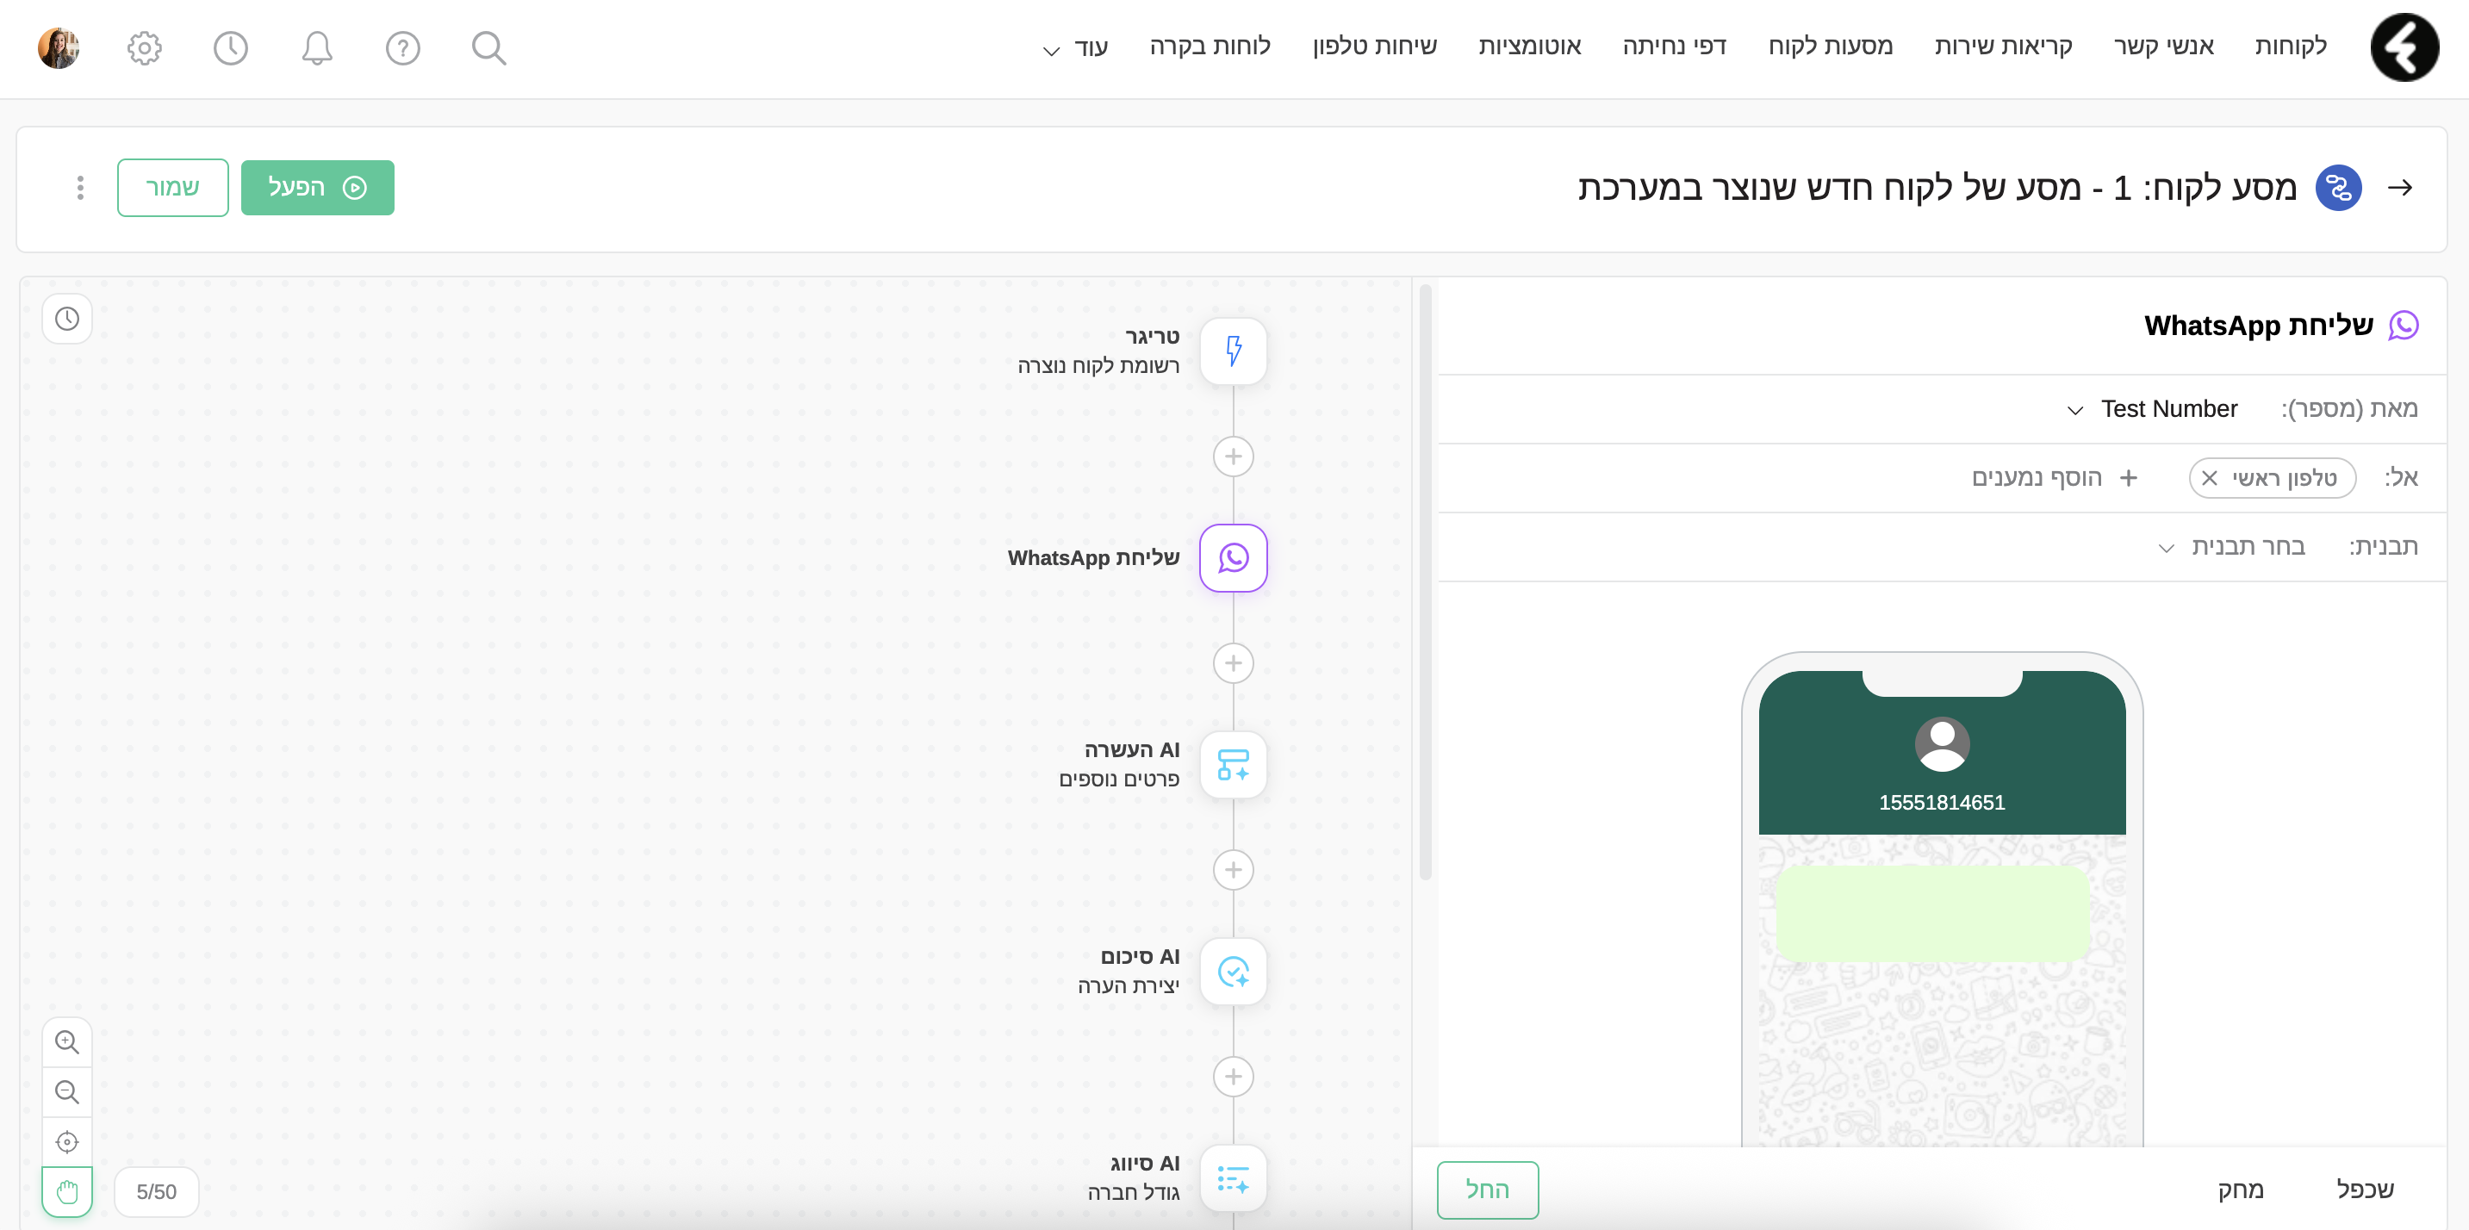2469x1230 pixels.
Task: Click the 15551814651 number in preview
Action: [x=1942, y=803]
